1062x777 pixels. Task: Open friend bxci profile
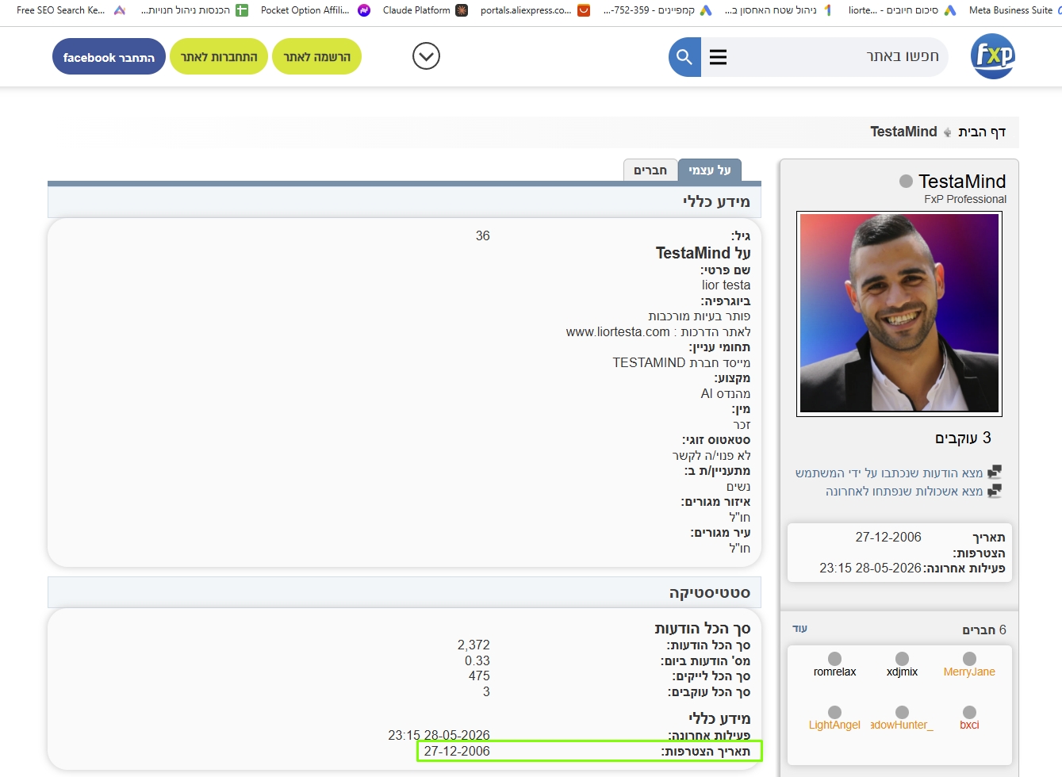[x=969, y=725]
